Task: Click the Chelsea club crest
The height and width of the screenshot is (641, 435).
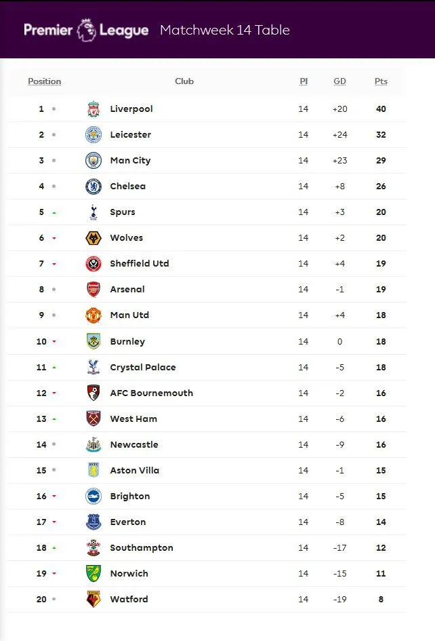Action: [94, 186]
